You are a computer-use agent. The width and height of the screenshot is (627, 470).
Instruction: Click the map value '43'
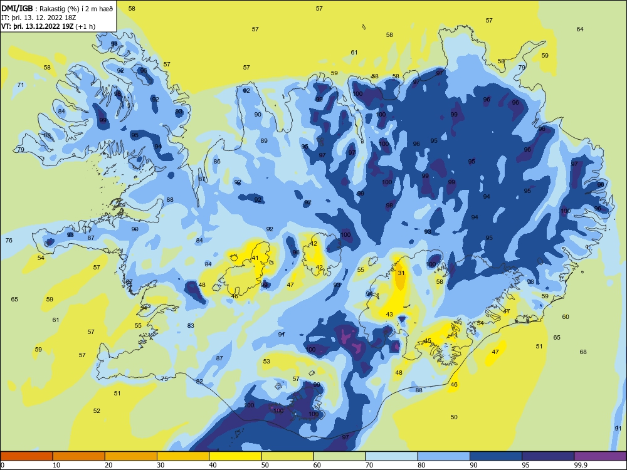coord(389,315)
